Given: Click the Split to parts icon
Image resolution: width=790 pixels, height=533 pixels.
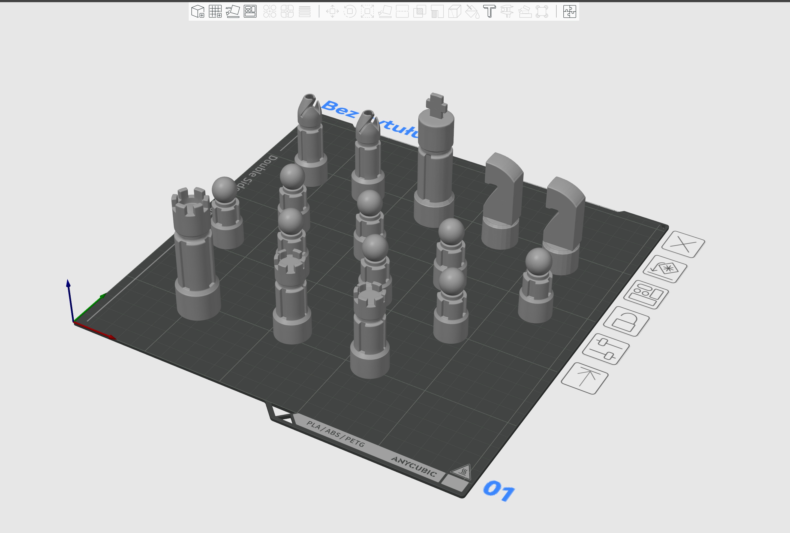Looking at the screenshot, I should pos(287,11).
